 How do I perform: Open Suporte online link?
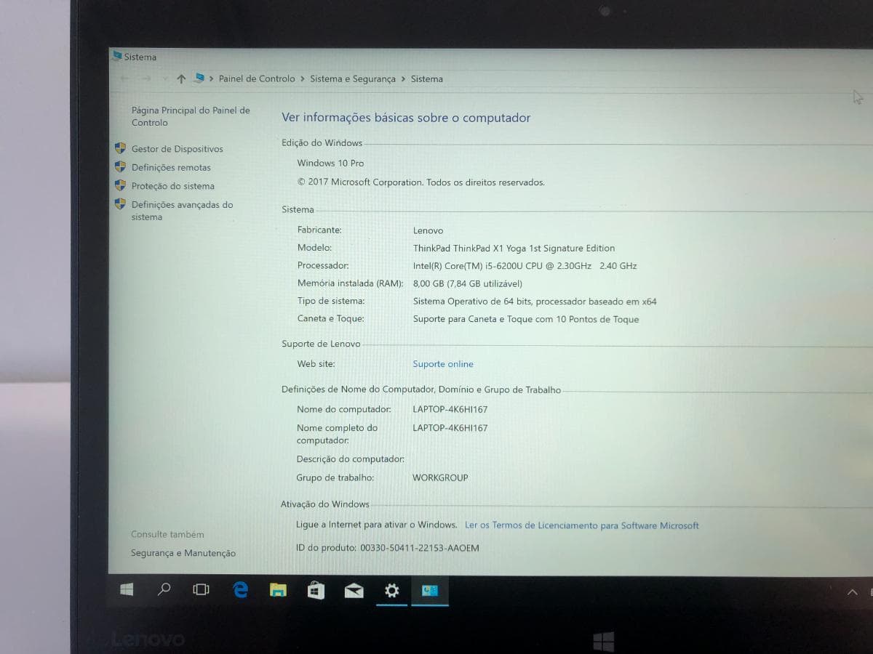click(x=443, y=364)
